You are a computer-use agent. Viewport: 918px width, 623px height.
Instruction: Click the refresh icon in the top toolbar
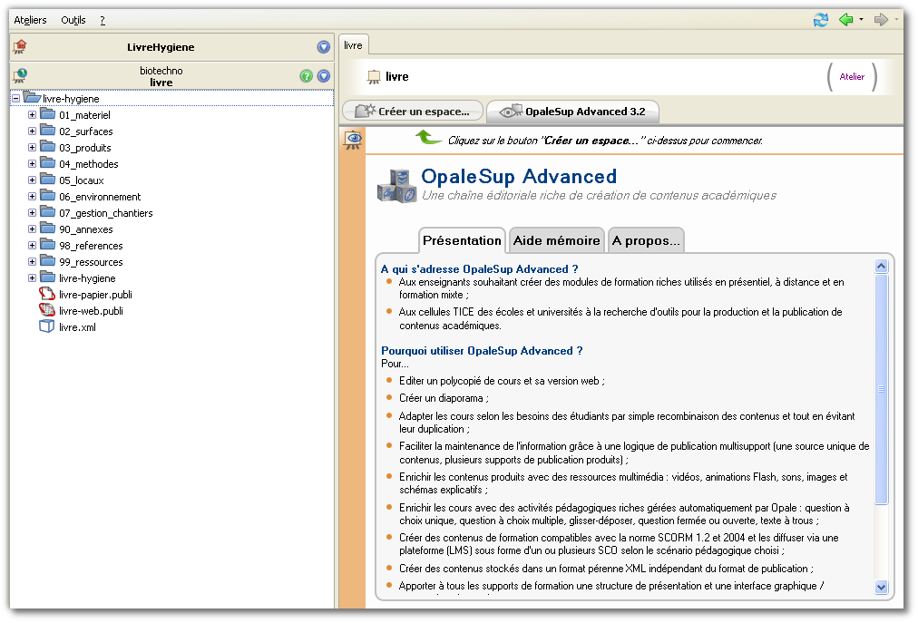click(821, 19)
